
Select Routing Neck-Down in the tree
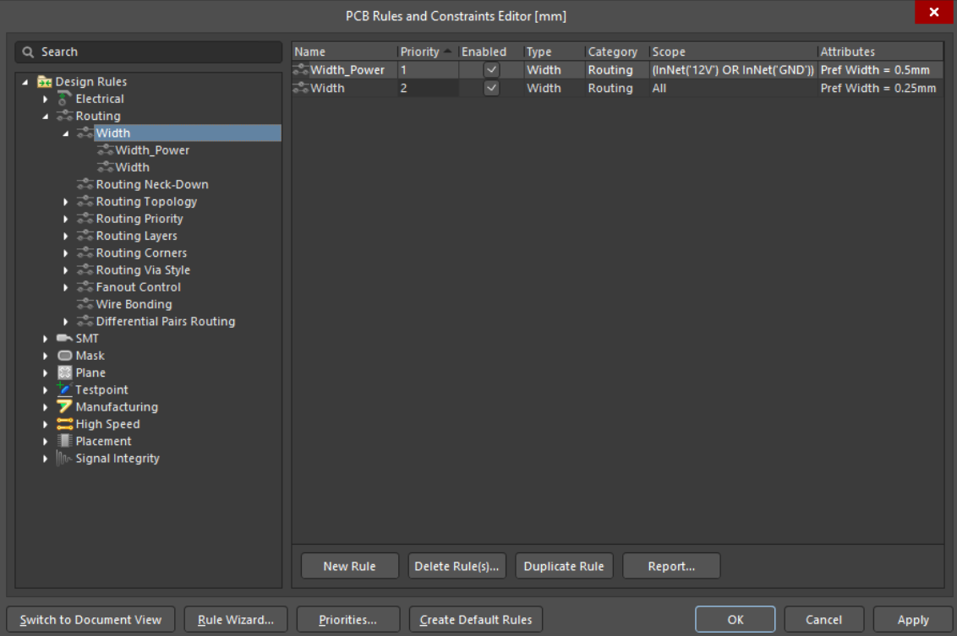[x=151, y=184]
